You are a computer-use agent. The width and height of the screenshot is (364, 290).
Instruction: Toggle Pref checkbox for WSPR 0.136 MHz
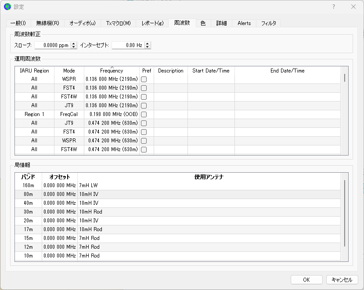tap(144, 79)
